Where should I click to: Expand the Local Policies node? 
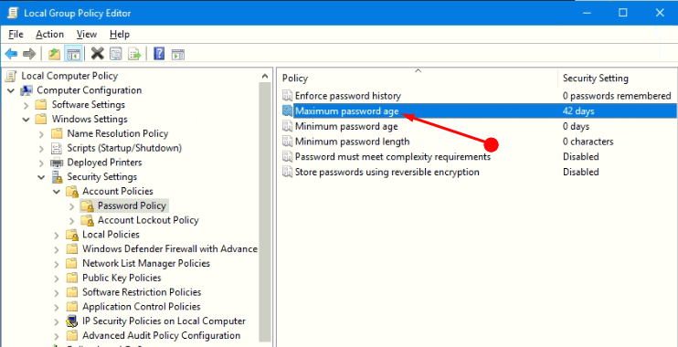click(x=57, y=235)
